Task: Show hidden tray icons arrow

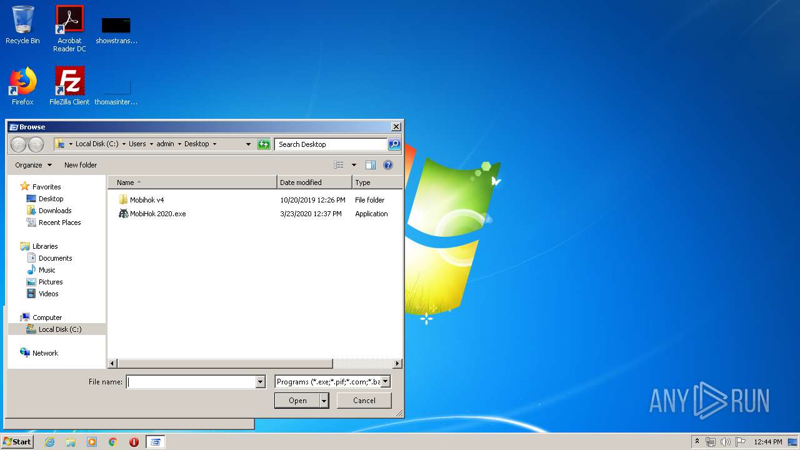Action: 697,441
